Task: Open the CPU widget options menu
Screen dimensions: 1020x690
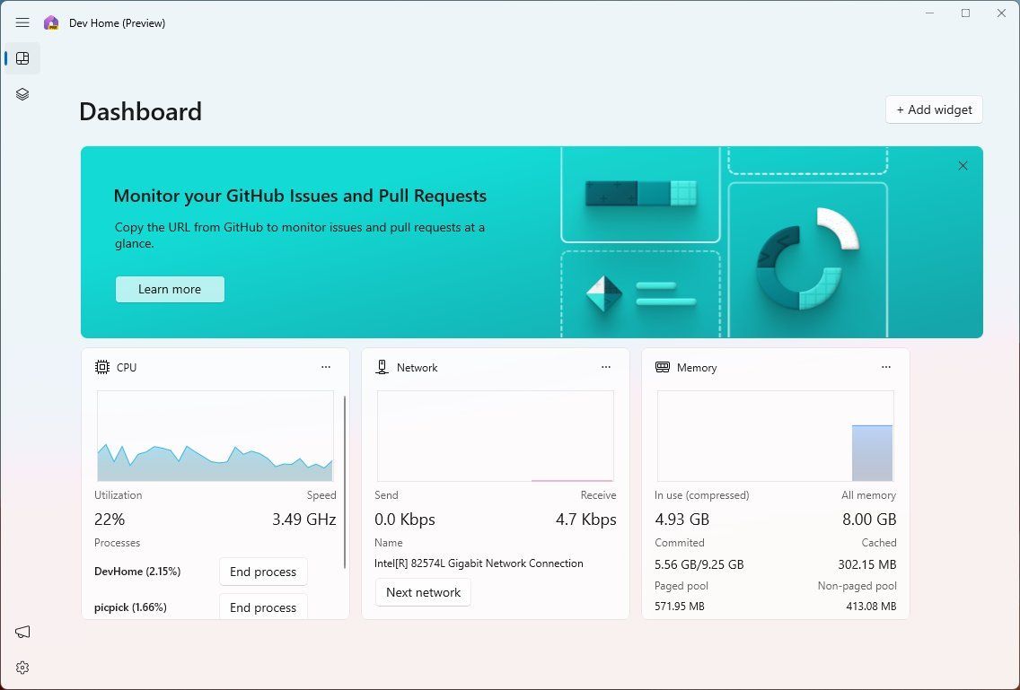Action: [326, 367]
